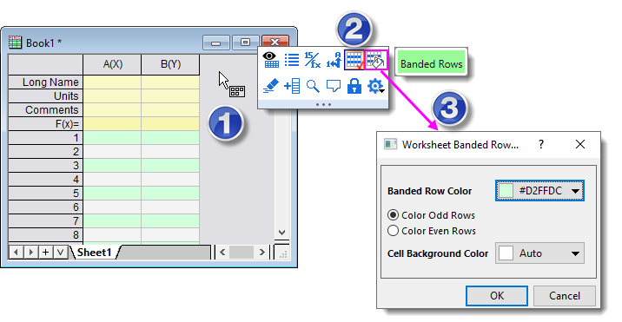The width and height of the screenshot is (622, 322).
Task: Click the Long Name row label
Action: click(46, 82)
